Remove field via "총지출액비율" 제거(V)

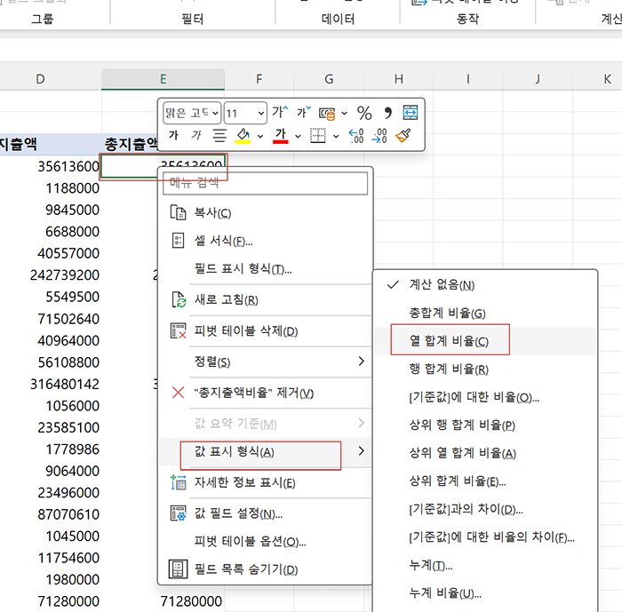[x=265, y=393]
